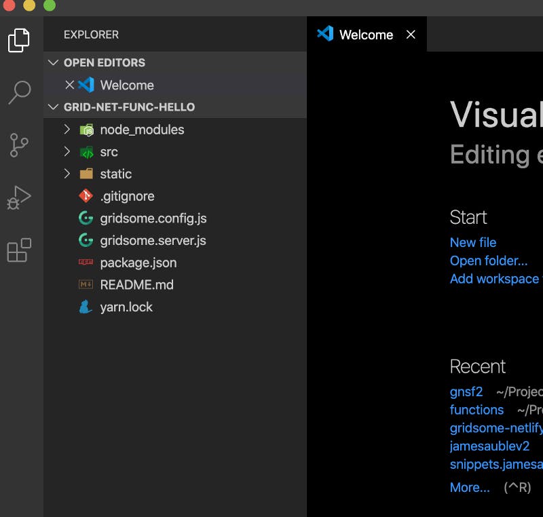This screenshot has width=543, height=517.
Task: Click the VS Code logo on Welcome tab
Action: [325, 34]
